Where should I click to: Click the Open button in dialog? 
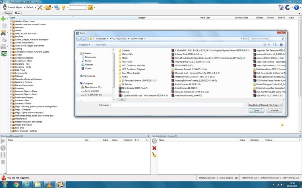(x=256, y=110)
